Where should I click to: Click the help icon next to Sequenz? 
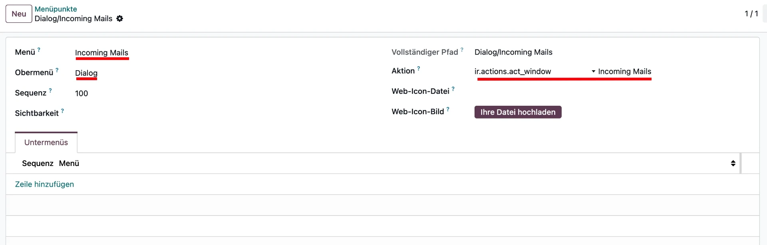click(x=51, y=90)
